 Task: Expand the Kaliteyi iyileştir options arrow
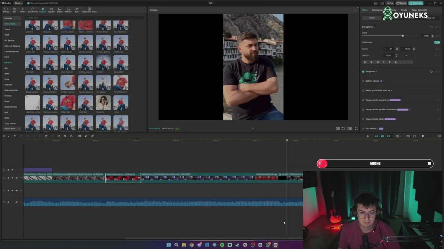(x=384, y=81)
